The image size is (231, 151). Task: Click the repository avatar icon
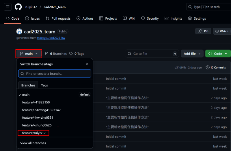point(19,32)
